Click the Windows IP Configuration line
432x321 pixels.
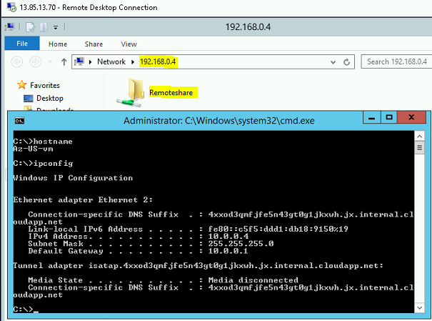pyautogui.click(x=73, y=178)
